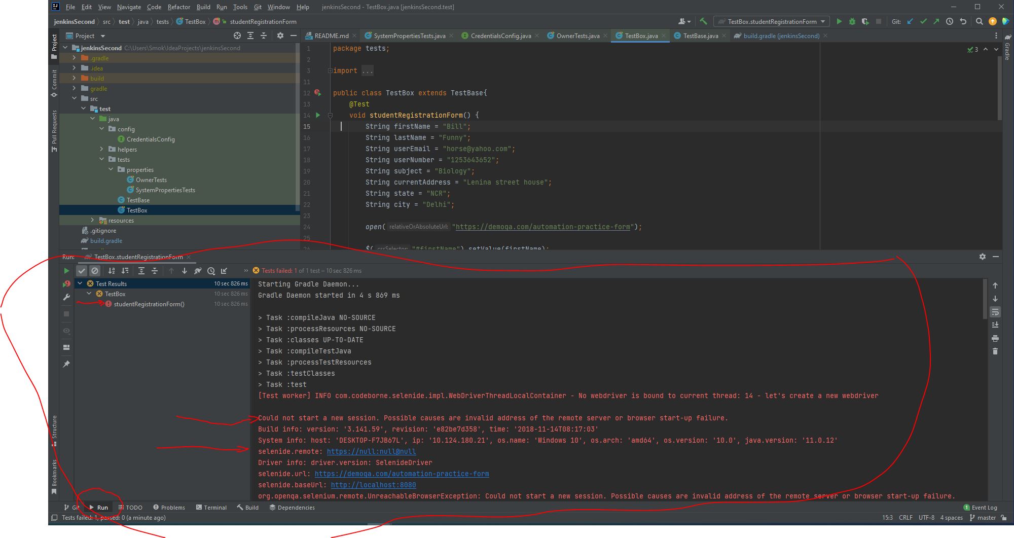Viewport: 1014px width, 538px height.
Task: Sort test results by duration
Action: tap(125, 271)
